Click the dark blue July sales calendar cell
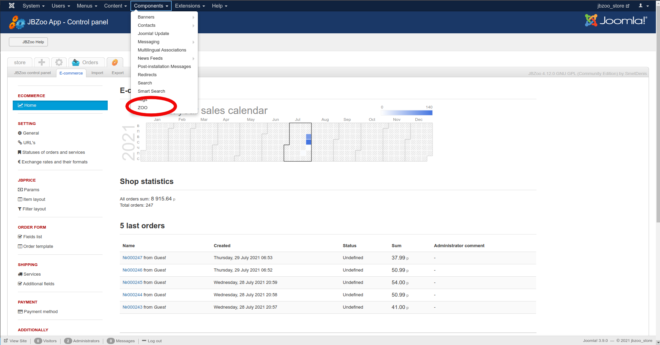 pos(309,142)
